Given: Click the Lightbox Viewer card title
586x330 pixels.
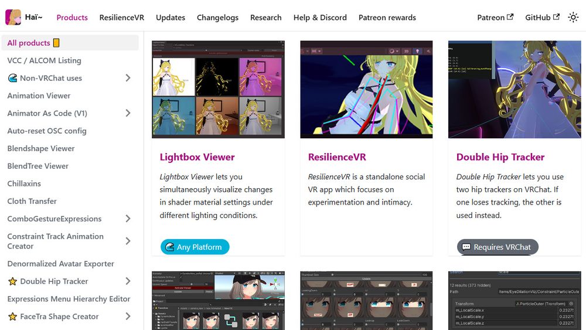Looking at the screenshot, I should (x=197, y=157).
